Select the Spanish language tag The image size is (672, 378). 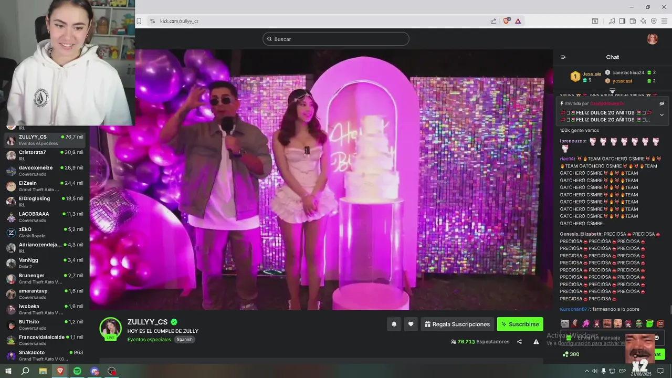[x=184, y=340]
